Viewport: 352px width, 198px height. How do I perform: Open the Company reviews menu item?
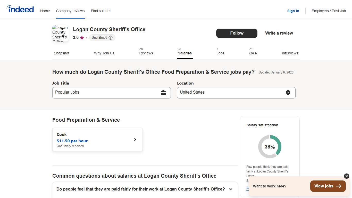[x=70, y=11]
